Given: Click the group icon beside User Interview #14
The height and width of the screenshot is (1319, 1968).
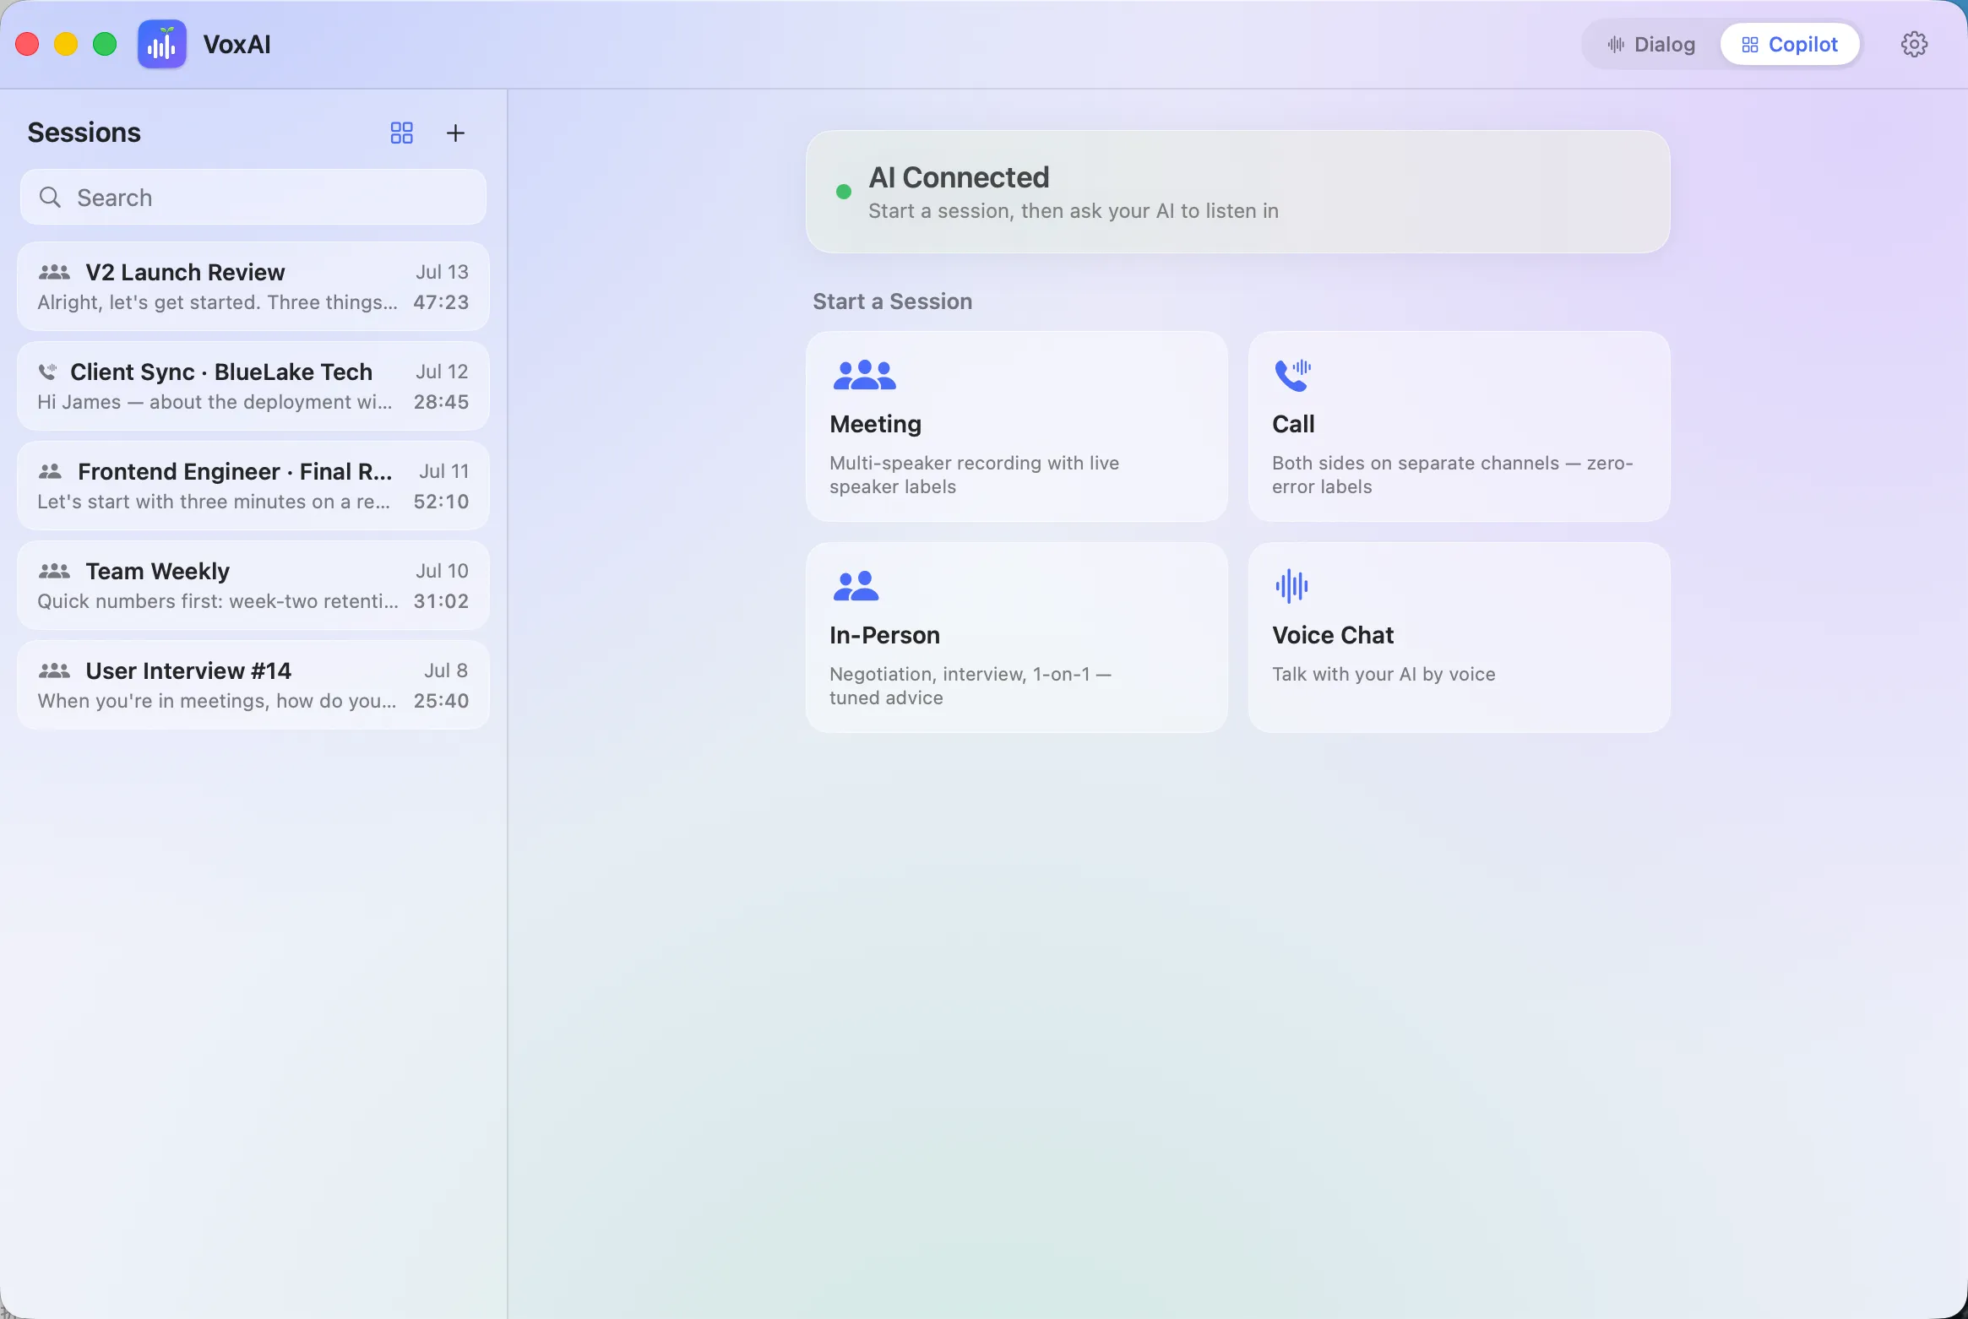Looking at the screenshot, I should point(54,670).
